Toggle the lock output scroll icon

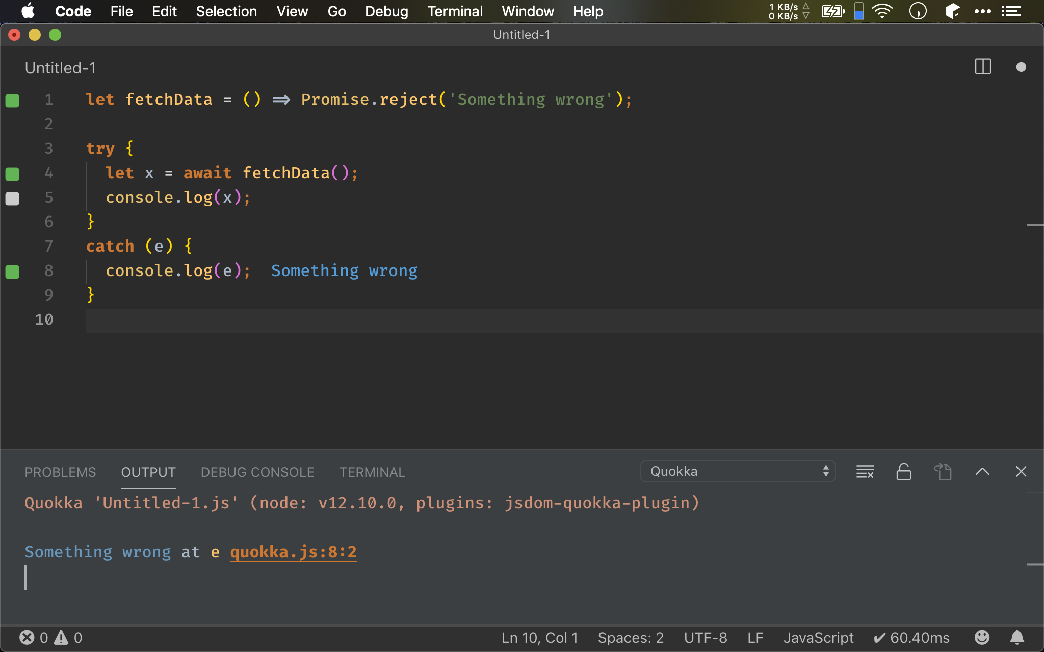click(x=902, y=472)
